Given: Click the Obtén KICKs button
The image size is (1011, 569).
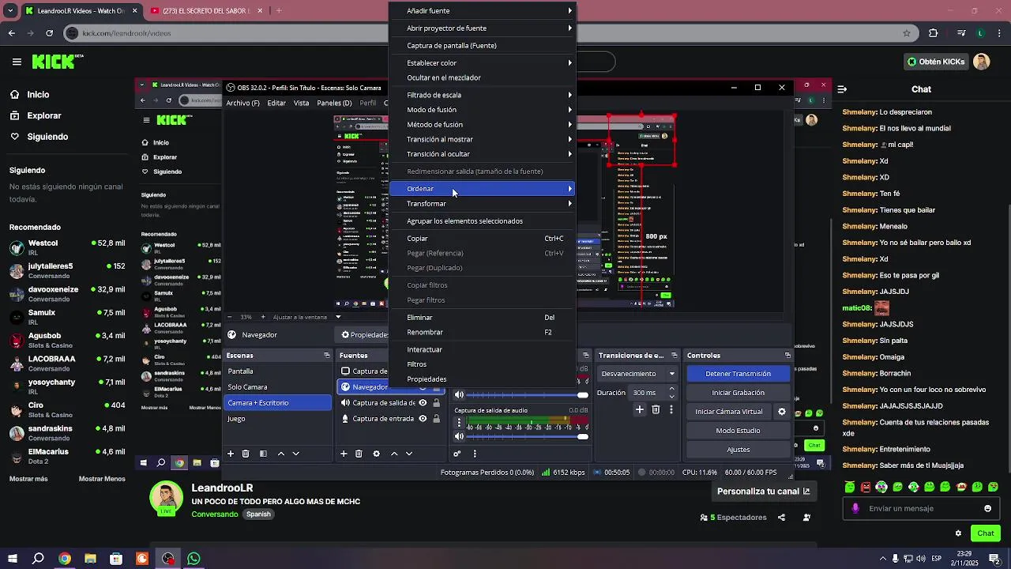Looking at the screenshot, I should [x=936, y=62].
